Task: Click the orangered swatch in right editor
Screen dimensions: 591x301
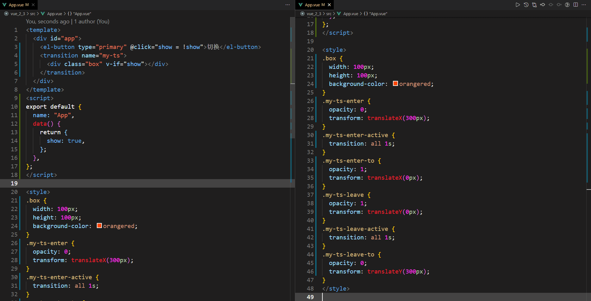Action: pos(395,83)
